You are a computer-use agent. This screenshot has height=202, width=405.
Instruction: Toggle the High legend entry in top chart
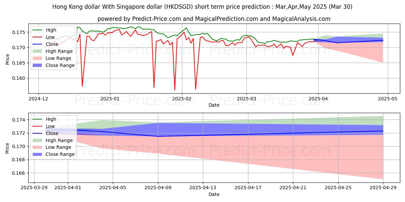47,30
